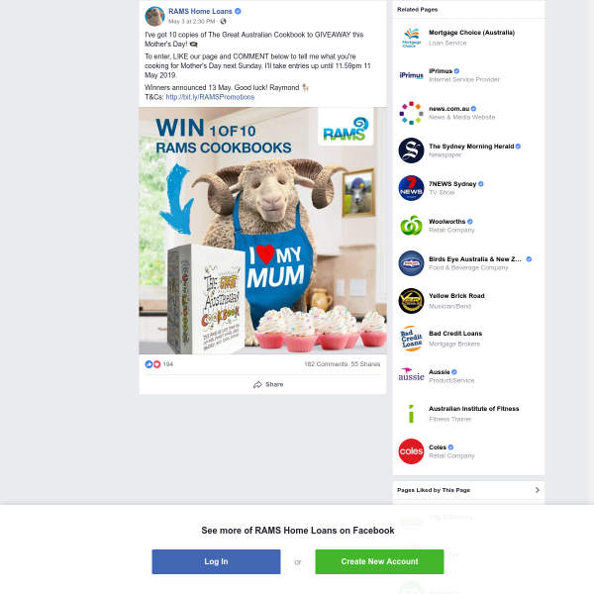This screenshot has height=594, width=594.
Task: Open the Win RAMS Cookbooks post image
Action: [x=262, y=231]
